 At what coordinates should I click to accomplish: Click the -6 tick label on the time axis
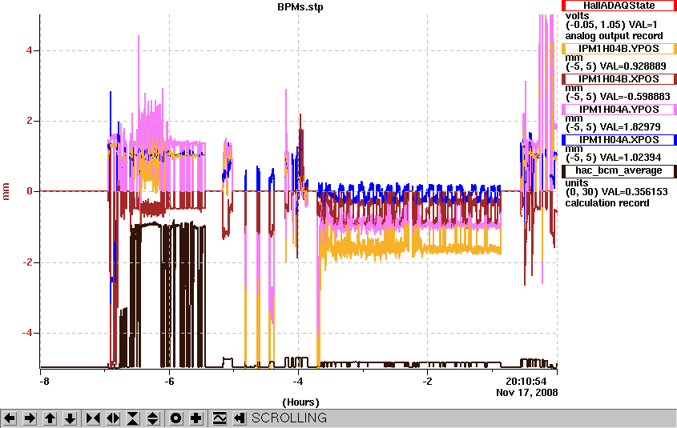[x=169, y=382]
